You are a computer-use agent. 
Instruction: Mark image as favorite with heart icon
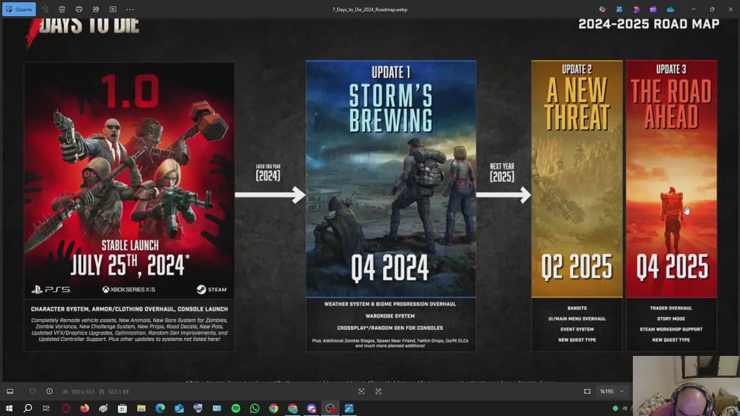pyautogui.click(x=32, y=391)
